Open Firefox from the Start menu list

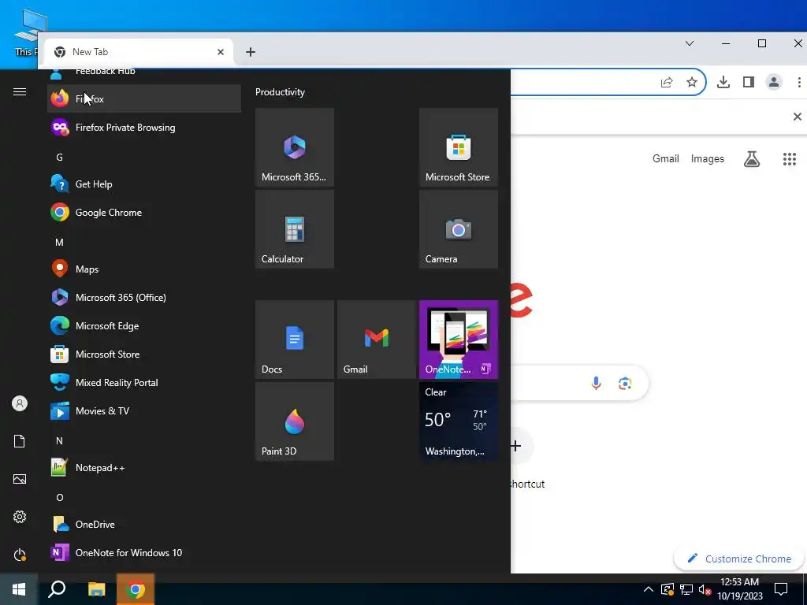coord(143,98)
